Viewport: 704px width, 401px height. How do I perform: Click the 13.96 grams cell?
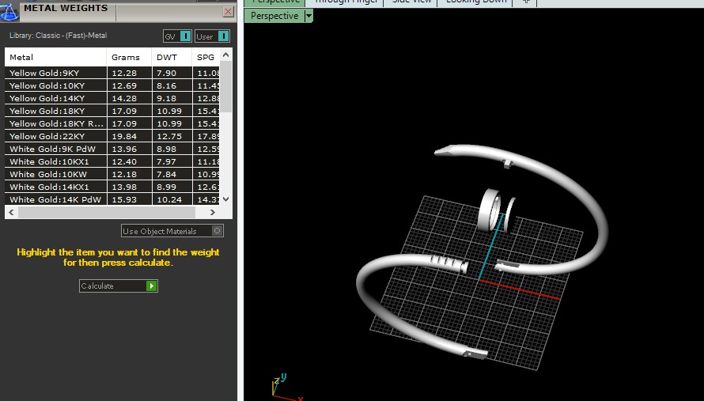[129, 149]
